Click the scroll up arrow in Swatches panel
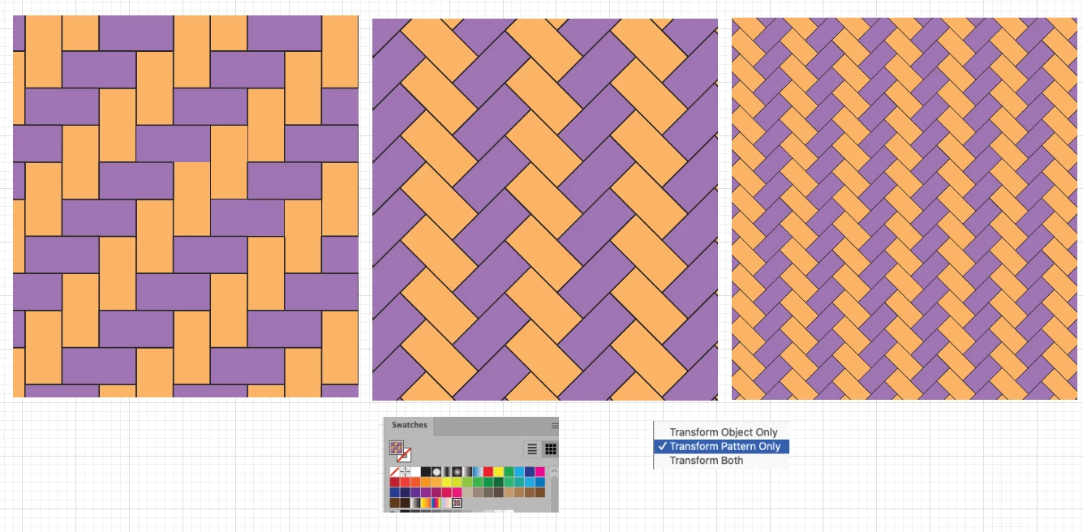This screenshot has width=1083, height=532. pyautogui.click(x=554, y=471)
